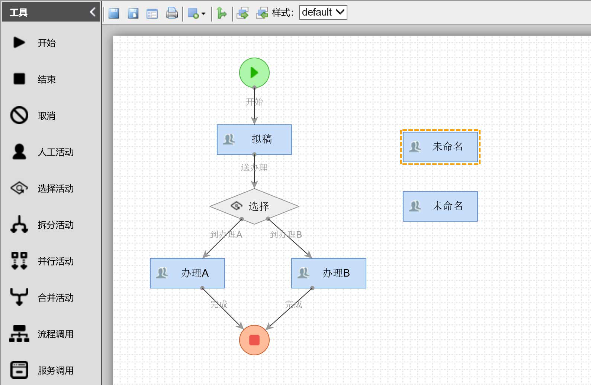The height and width of the screenshot is (385, 591).
Task: Click the green start node on canvas
Action: pyautogui.click(x=254, y=73)
